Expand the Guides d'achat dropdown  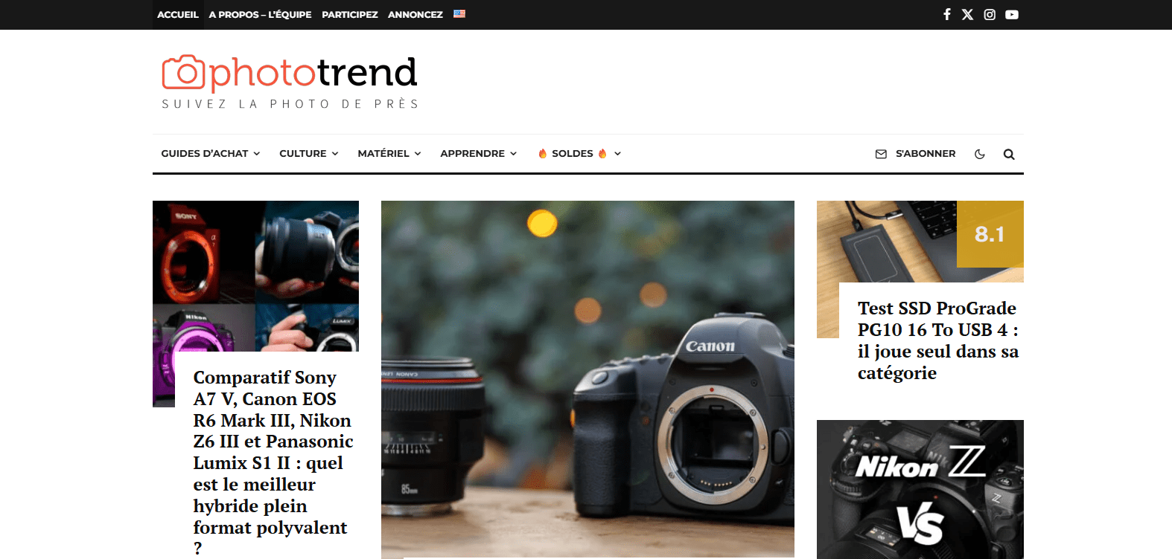(x=211, y=153)
